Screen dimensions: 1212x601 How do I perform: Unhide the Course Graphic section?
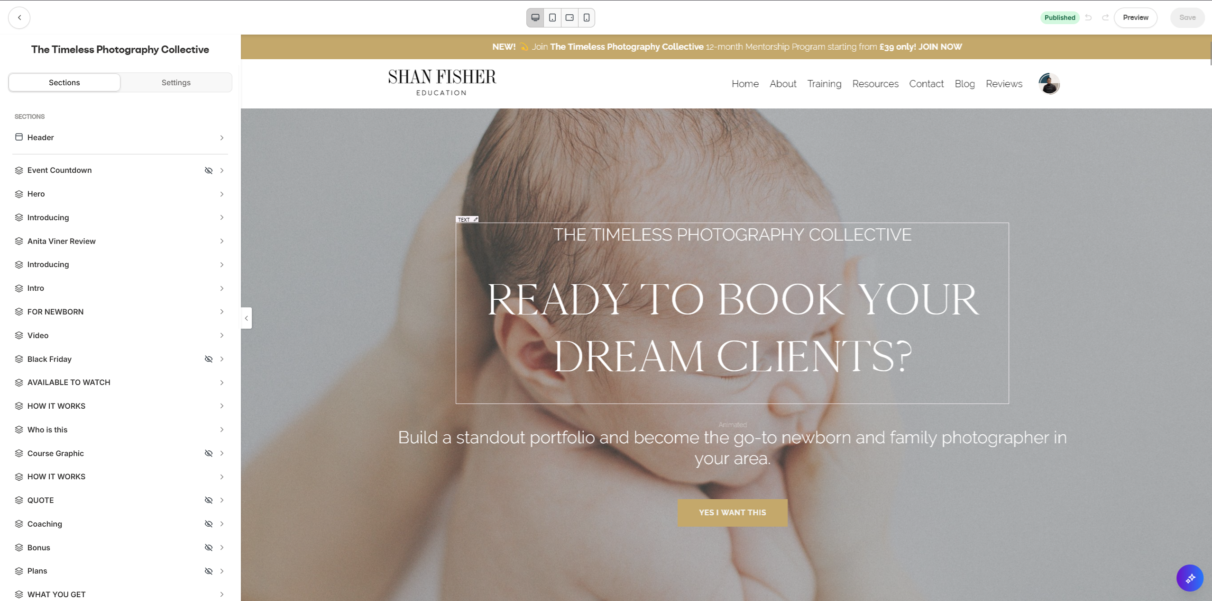208,453
